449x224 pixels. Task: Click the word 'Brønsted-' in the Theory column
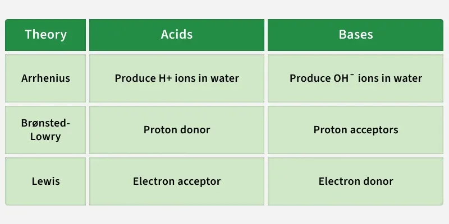point(45,123)
